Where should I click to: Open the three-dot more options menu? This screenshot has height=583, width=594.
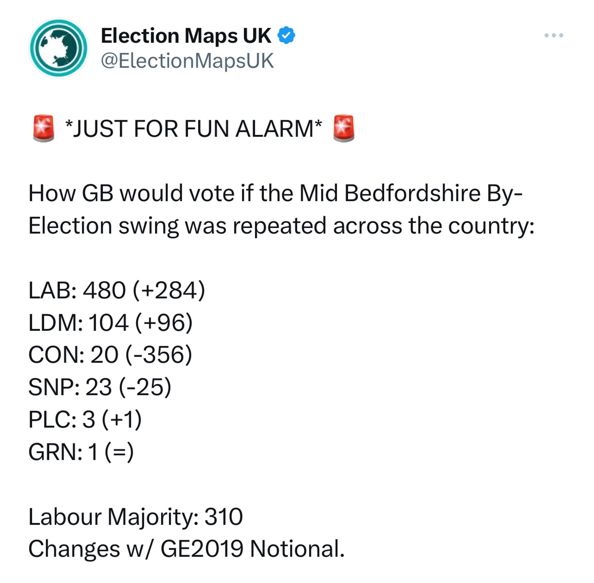pyautogui.click(x=554, y=35)
